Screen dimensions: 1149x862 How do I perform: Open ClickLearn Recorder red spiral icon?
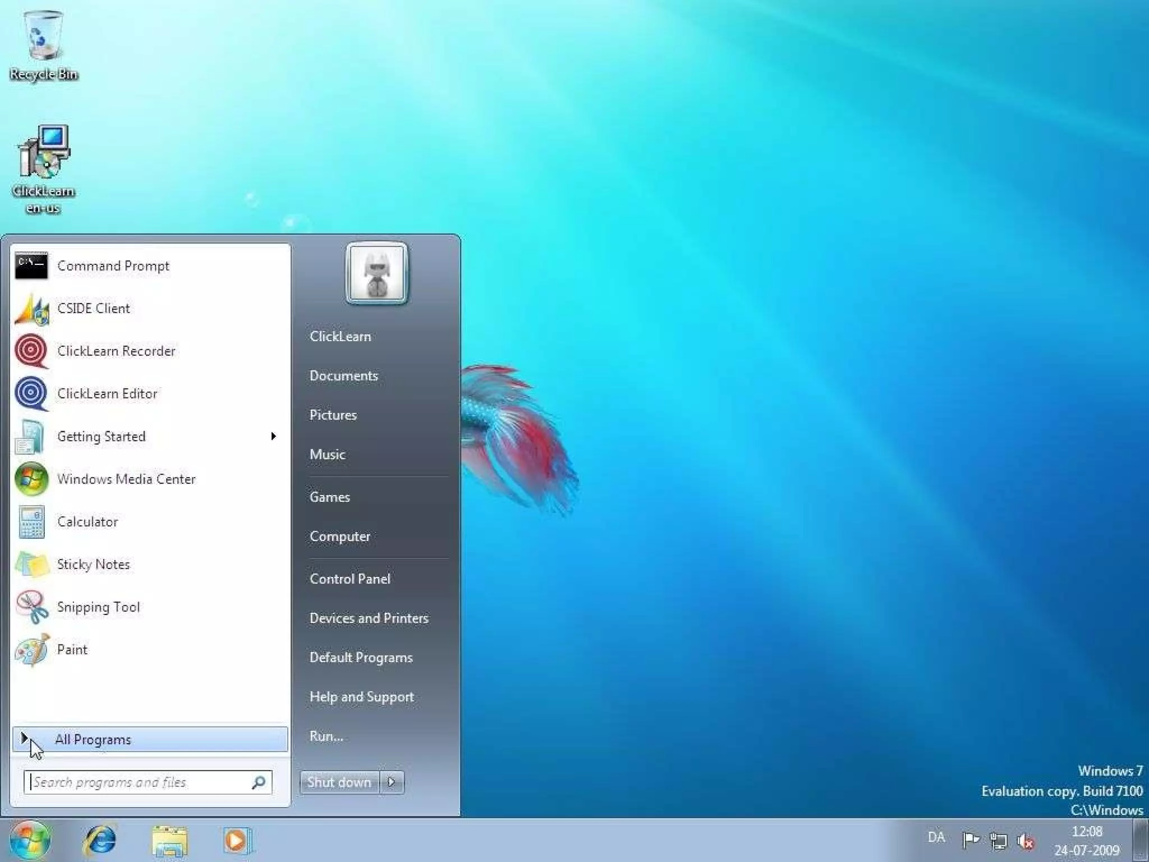[31, 351]
